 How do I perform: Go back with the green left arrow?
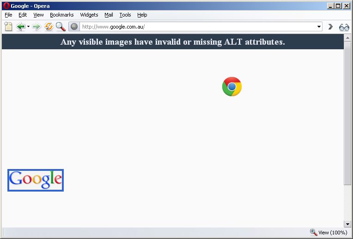pos(21,27)
